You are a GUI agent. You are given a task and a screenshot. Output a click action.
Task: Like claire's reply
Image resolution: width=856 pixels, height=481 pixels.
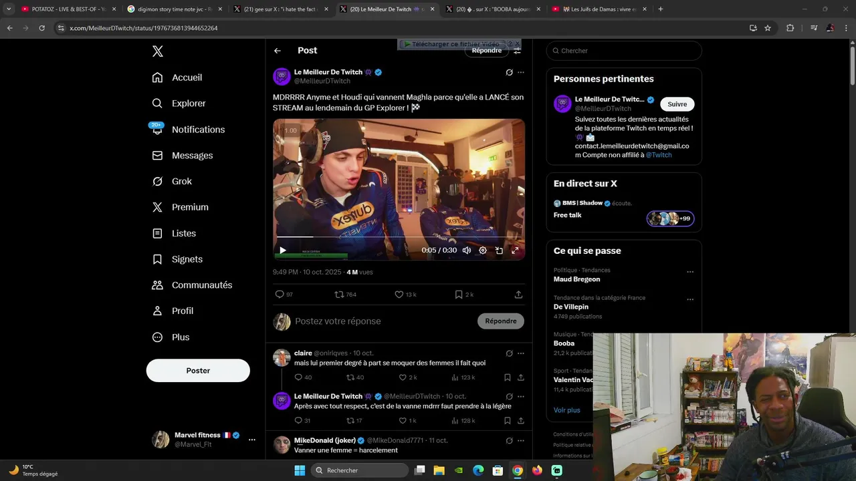(407, 377)
